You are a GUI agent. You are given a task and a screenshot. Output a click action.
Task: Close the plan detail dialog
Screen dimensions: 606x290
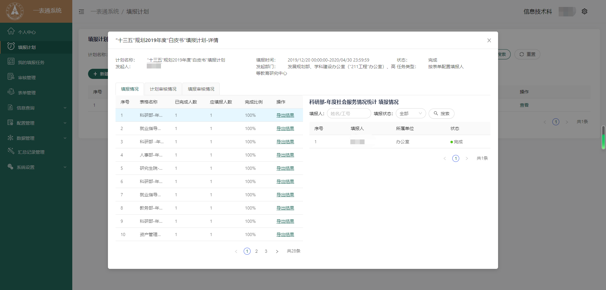click(x=489, y=40)
